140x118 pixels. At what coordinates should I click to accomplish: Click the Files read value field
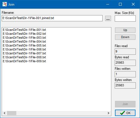125,52
